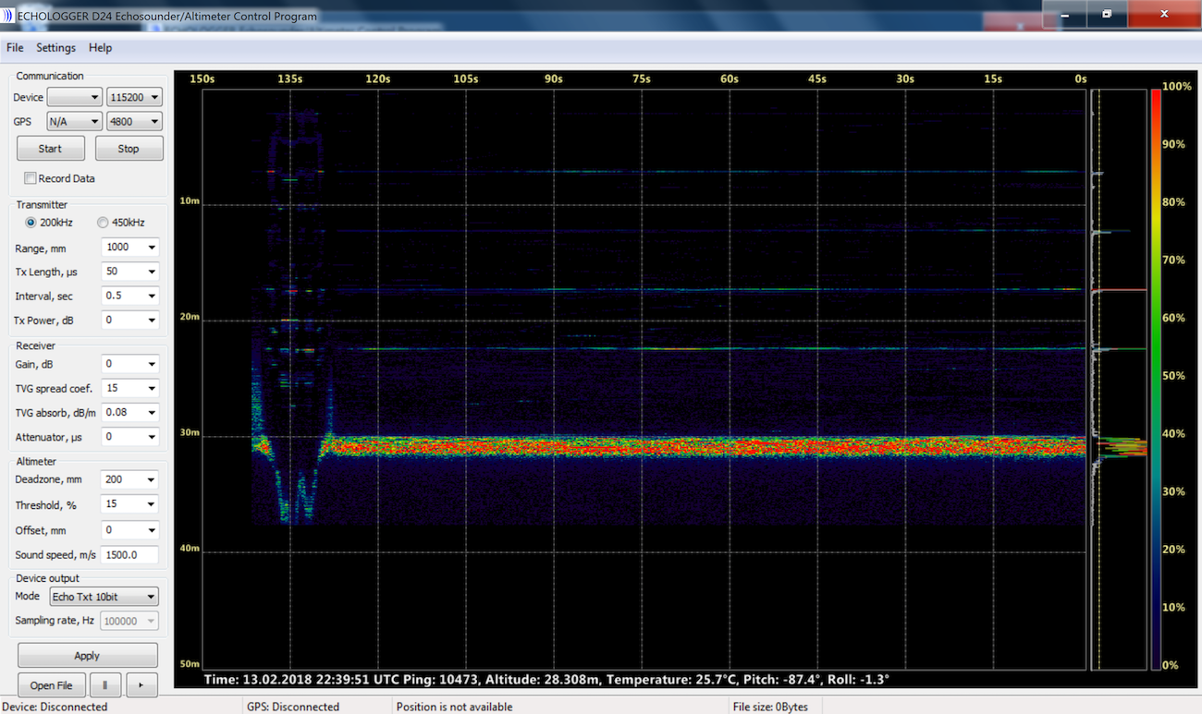Click the Echologger sonar icon in the title bar
Viewport: 1202px width, 714px height.
pyautogui.click(x=9, y=16)
